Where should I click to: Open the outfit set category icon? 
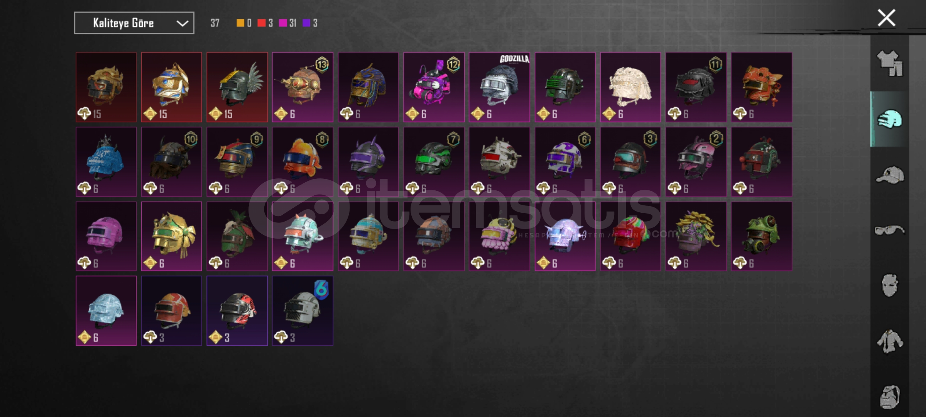click(890, 63)
